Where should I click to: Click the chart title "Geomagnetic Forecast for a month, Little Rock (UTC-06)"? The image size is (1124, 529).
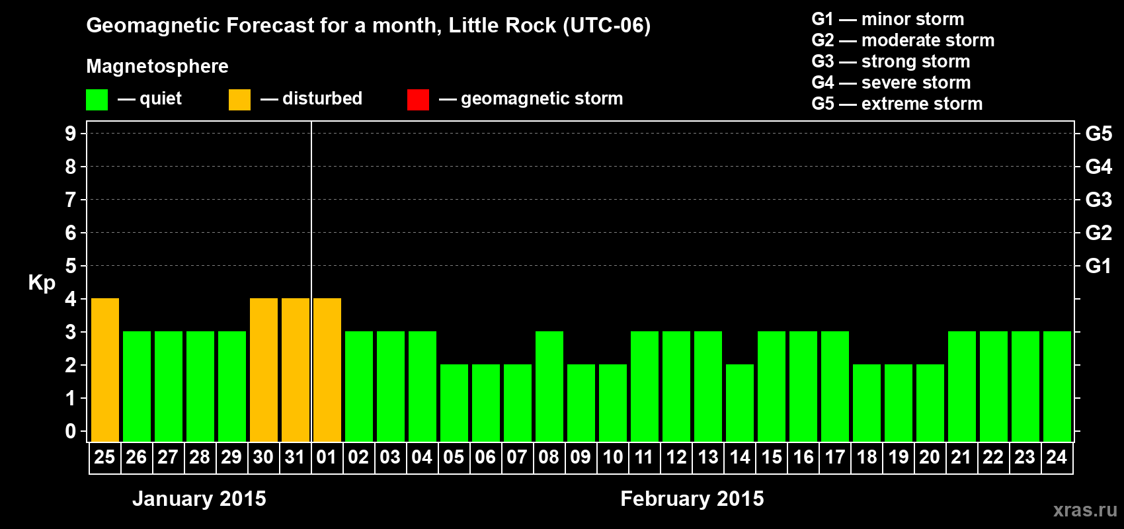click(x=368, y=26)
